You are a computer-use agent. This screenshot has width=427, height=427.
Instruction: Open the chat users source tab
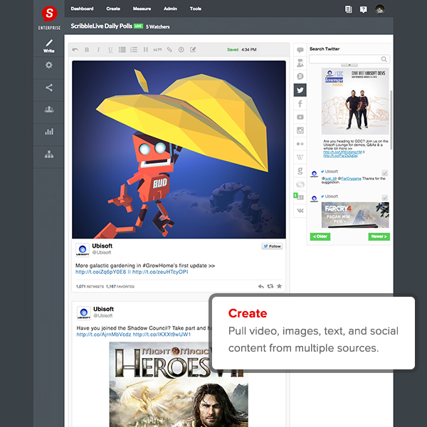[300, 63]
